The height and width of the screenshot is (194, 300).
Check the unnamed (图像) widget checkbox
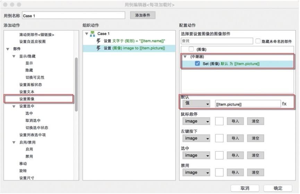coord(191,49)
